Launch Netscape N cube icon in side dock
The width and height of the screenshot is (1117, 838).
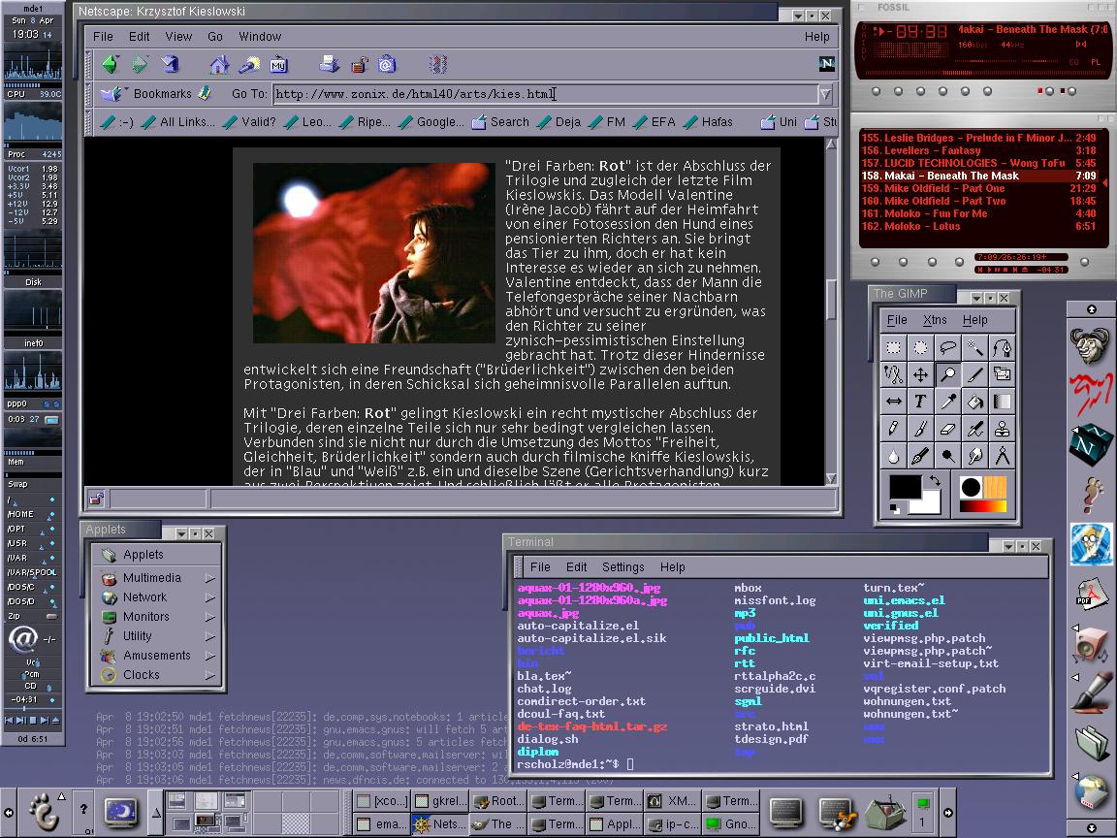(x=1090, y=444)
